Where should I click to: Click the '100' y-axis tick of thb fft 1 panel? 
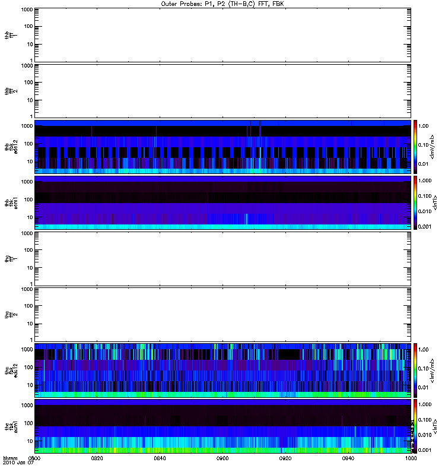click(28, 26)
